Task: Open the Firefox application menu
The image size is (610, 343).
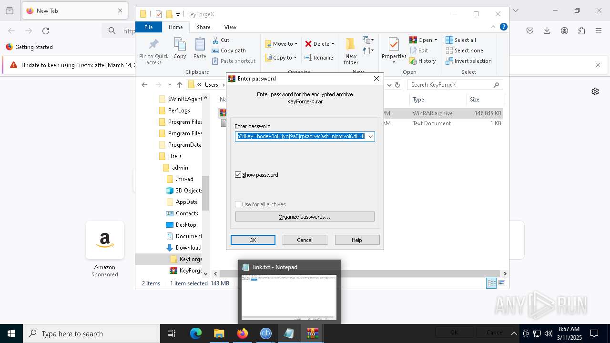Action: (x=599, y=31)
